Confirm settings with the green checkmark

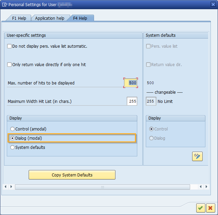coord(201,208)
